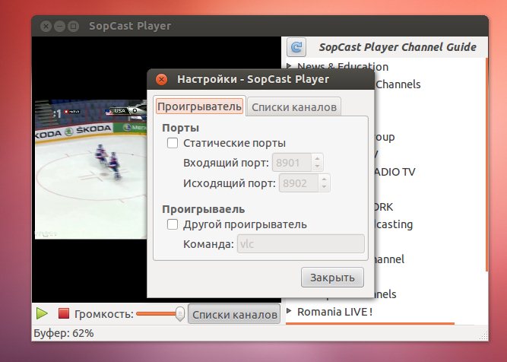Close the main SopCast Player window
This screenshot has width=507, height=362.
[x=45, y=27]
